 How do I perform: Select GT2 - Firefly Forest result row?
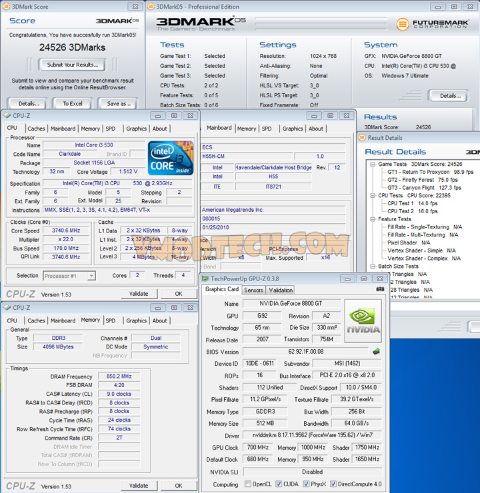point(423,180)
